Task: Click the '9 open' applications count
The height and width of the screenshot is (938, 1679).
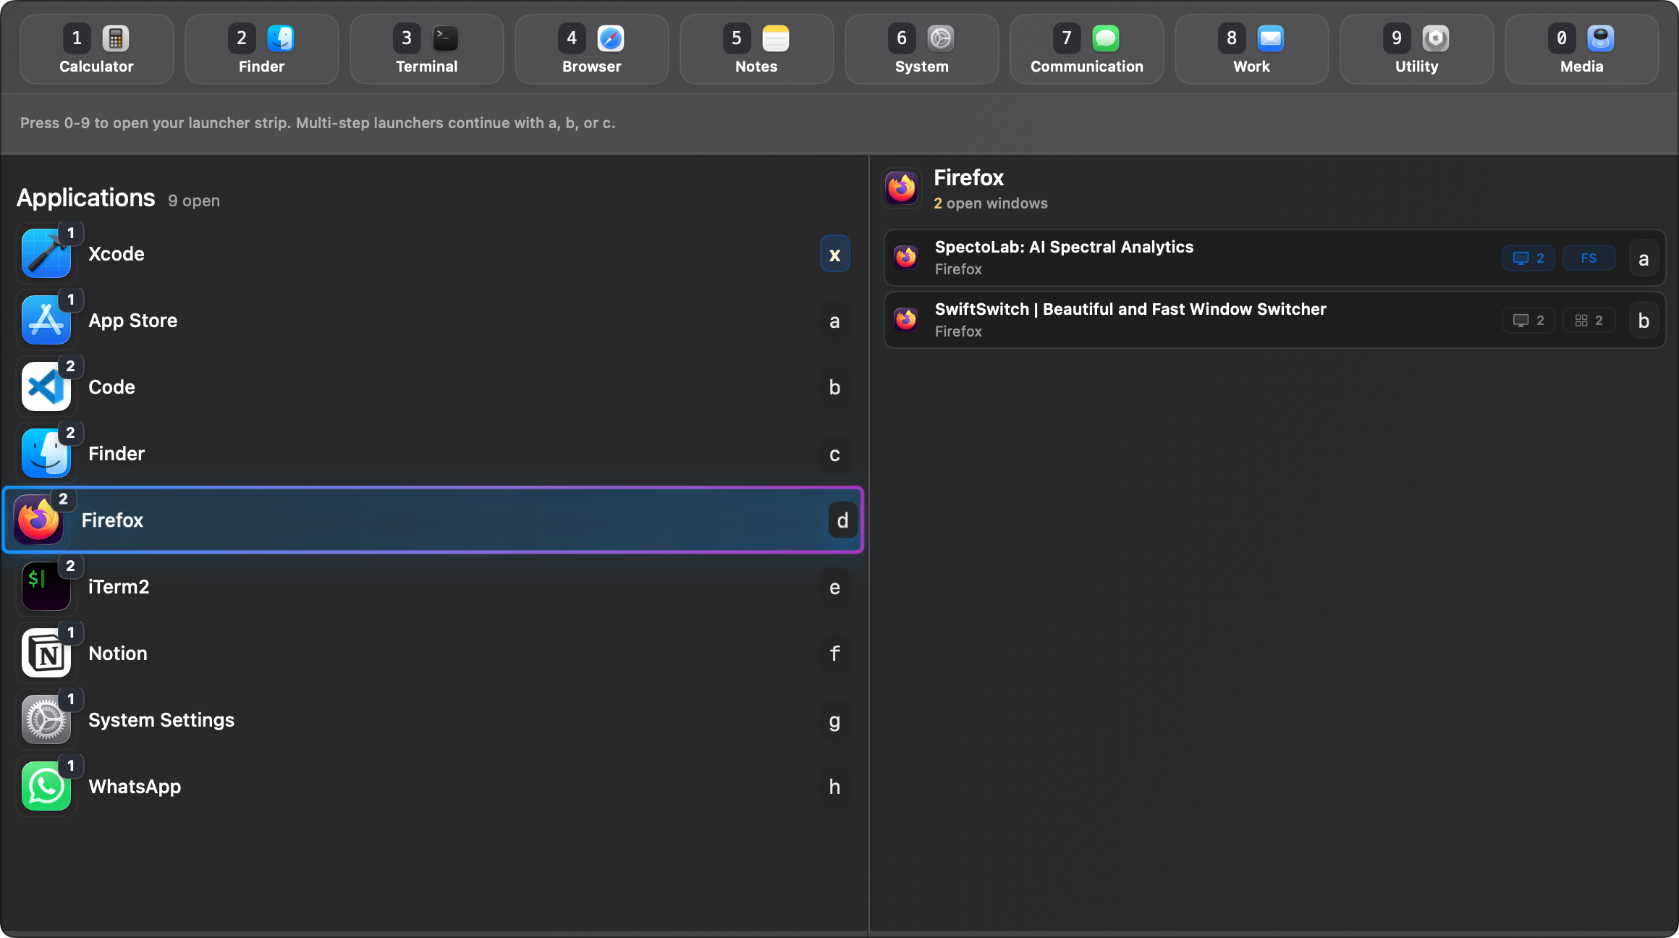Action: [194, 200]
